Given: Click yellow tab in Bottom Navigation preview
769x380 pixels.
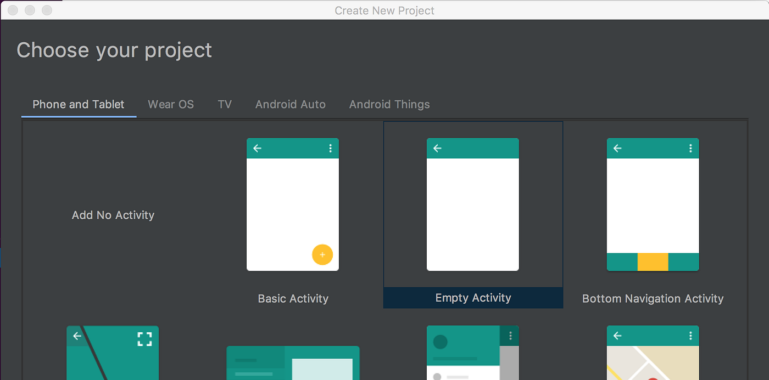Looking at the screenshot, I should (x=653, y=262).
